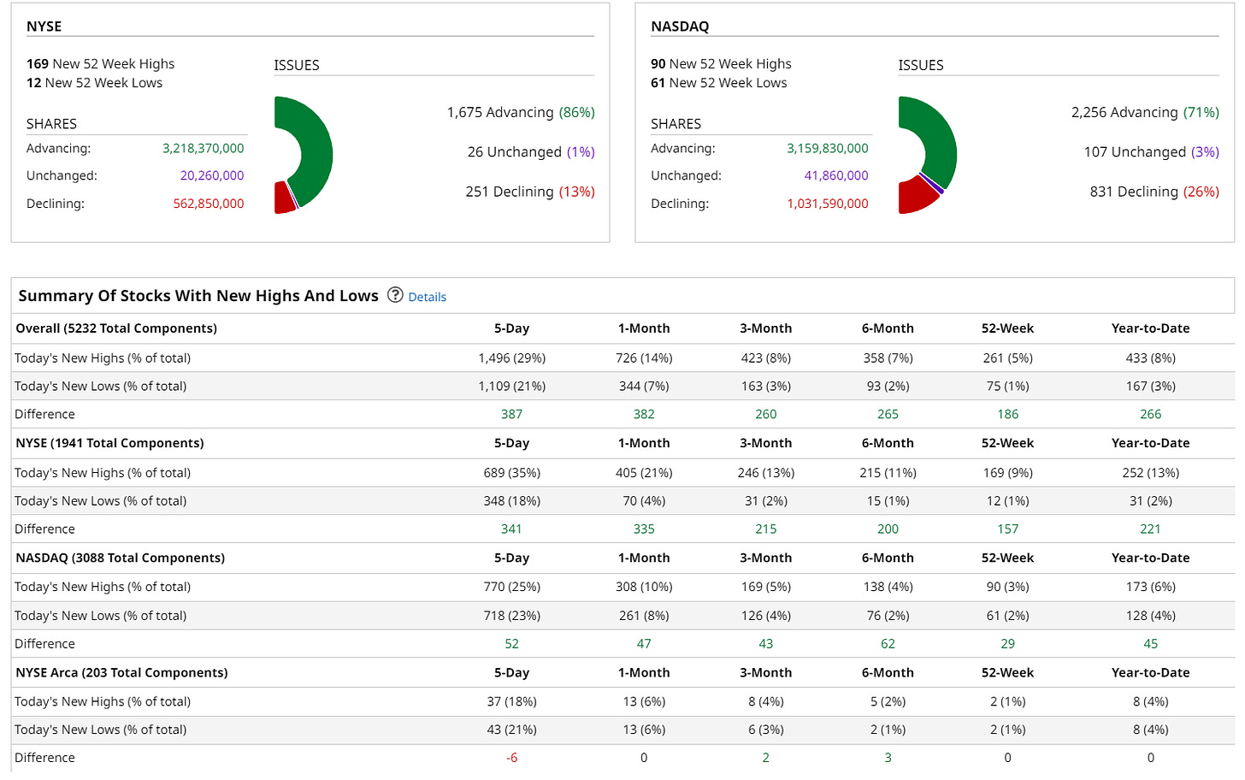Select unchanged shares value 20,260,000
Image resolution: width=1245 pixels, height=780 pixels.
(x=212, y=176)
